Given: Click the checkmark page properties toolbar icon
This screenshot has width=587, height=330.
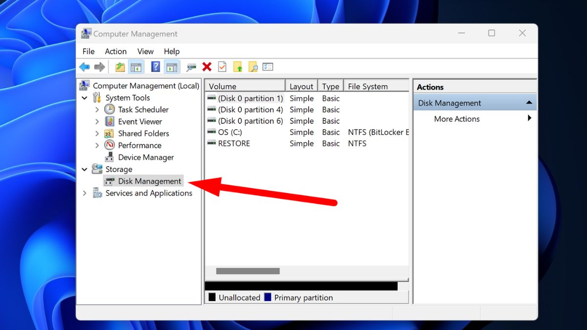Looking at the screenshot, I should (222, 67).
